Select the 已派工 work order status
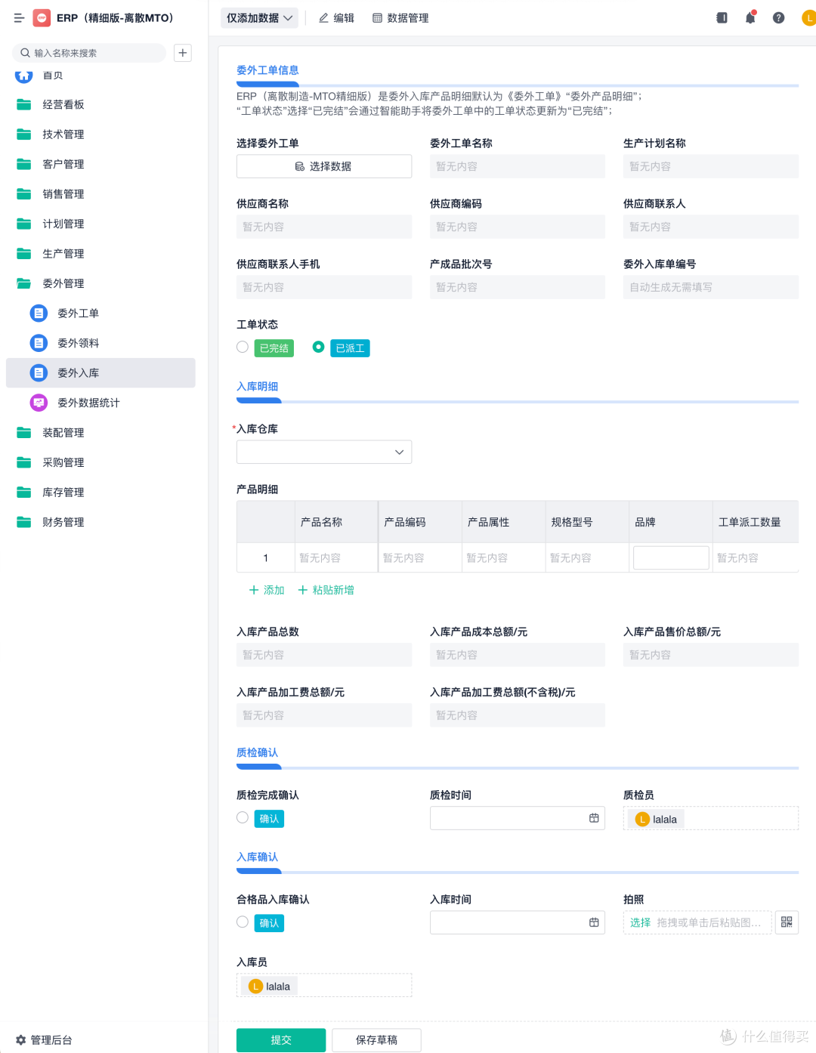816x1053 pixels. 318,347
